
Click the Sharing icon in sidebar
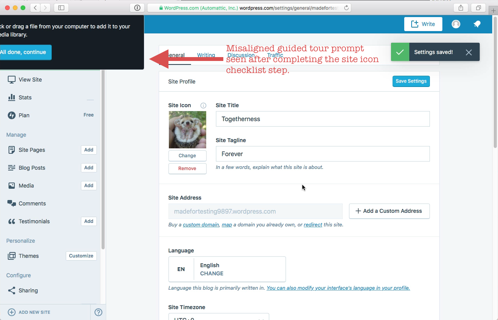[12, 290]
